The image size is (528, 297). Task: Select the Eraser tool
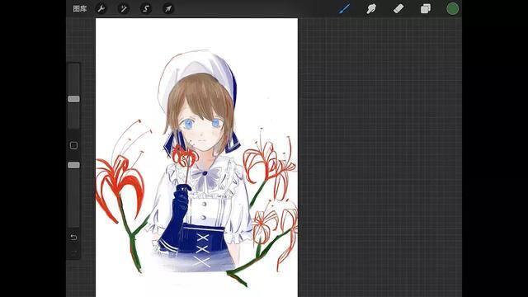398,9
